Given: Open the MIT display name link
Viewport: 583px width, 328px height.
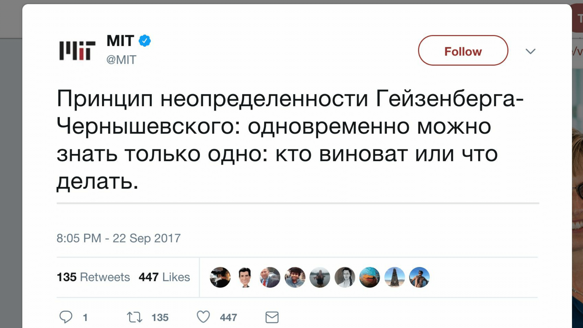Looking at the screenshot, I should point(120,41).
